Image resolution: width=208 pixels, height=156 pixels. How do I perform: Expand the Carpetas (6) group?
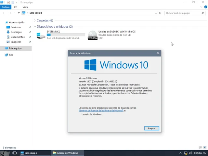point(35,20)
